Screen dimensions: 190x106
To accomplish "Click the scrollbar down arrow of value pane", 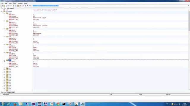I will click(x=189, y=90).
